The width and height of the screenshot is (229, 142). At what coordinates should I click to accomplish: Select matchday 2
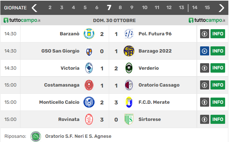50,8
